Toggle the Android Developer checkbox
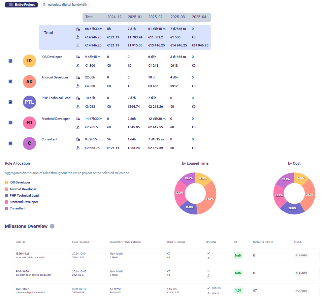The image size is (326, 302). point(10,81)
